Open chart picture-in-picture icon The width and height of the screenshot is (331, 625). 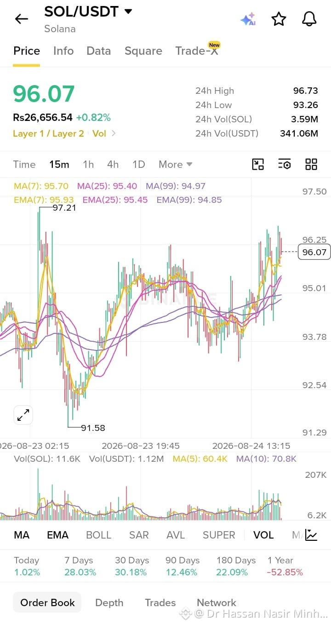click(x=258, y=164)
